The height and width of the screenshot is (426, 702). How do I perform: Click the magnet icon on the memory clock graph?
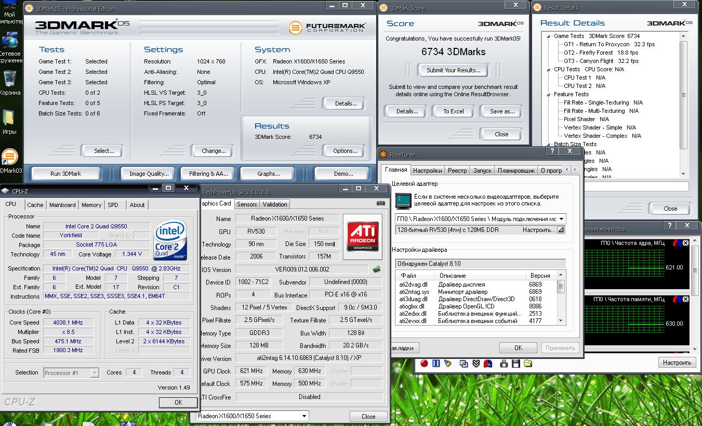[x=677, y=299]
